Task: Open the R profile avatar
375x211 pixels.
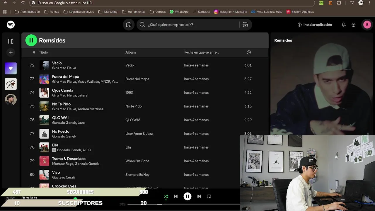Action: pyautogui.click(x=367, y=25)
